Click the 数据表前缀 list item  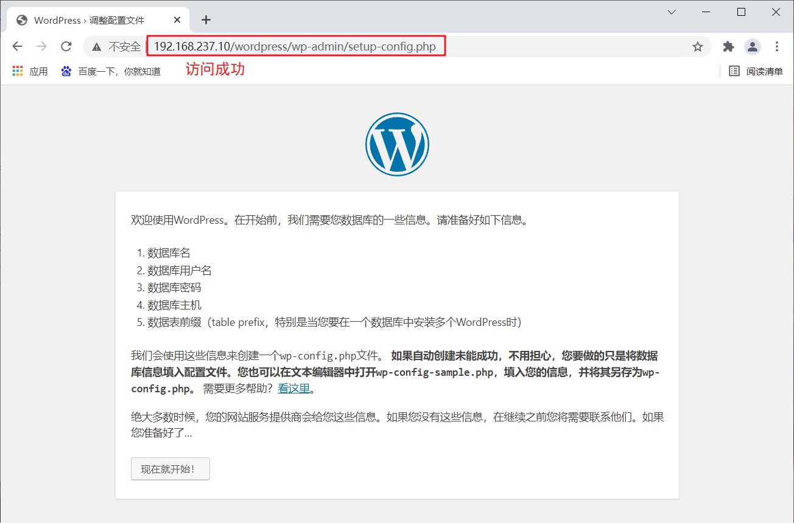coord(335,322)
